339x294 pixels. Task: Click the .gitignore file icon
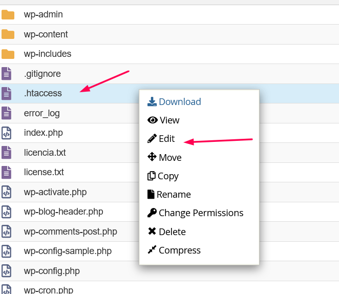coord(6,74)
